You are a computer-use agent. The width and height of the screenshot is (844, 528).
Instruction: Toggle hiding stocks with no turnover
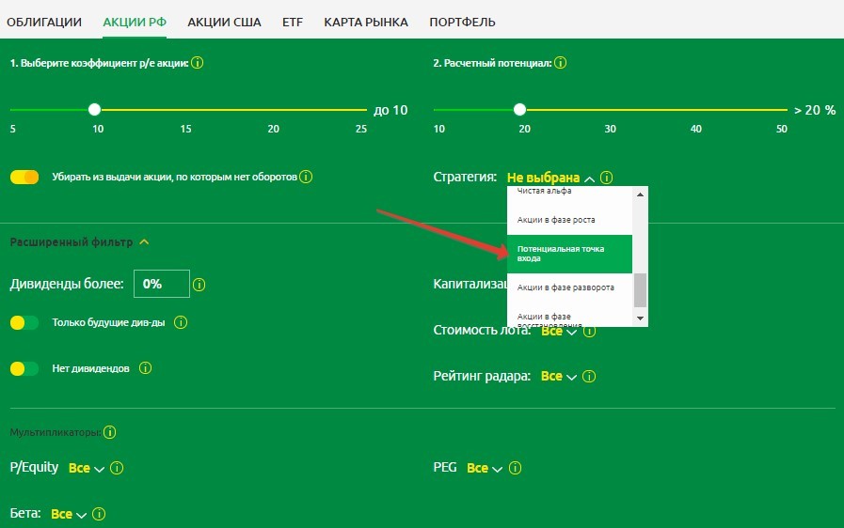click(x=24, y=177)
